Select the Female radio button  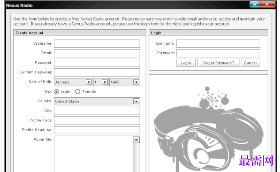click(x=77, y=92)
